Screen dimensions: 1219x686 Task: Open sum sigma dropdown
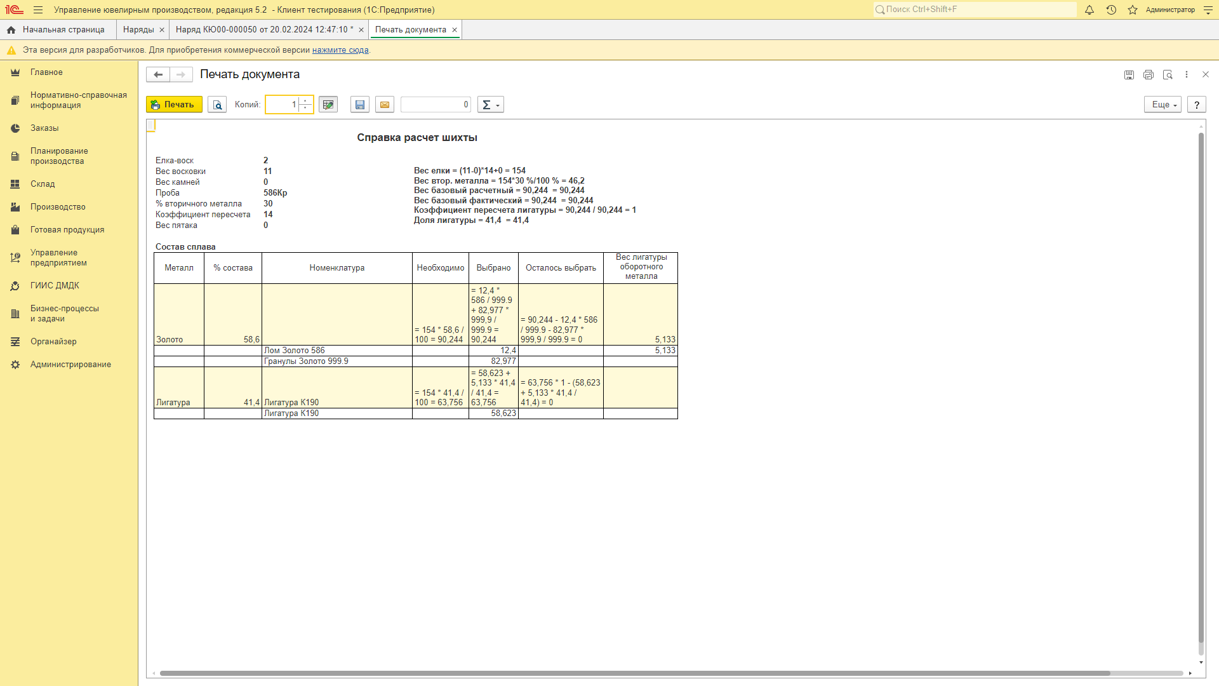coord(491,105)
